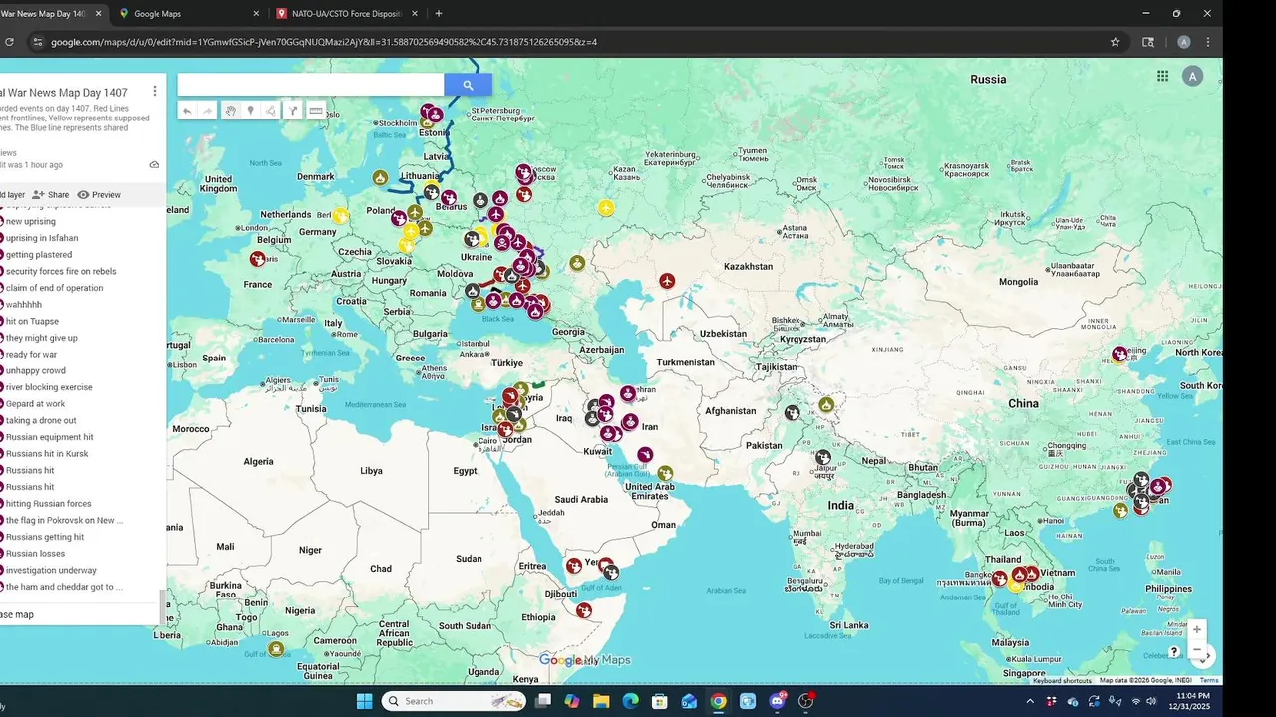The image size is (1276, 717).
Task: Zoom in with the plus button
Action: coord(1197,629)
